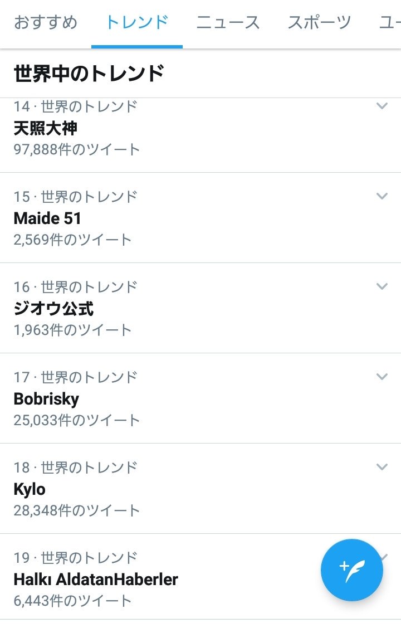
Task: Open the 天照大神 trending topic
Action: pyautogui.click(x=46, y=128)
